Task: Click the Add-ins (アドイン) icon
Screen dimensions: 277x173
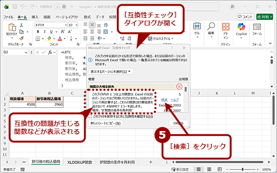Action: pyautogui.click(x=226, y=31)
